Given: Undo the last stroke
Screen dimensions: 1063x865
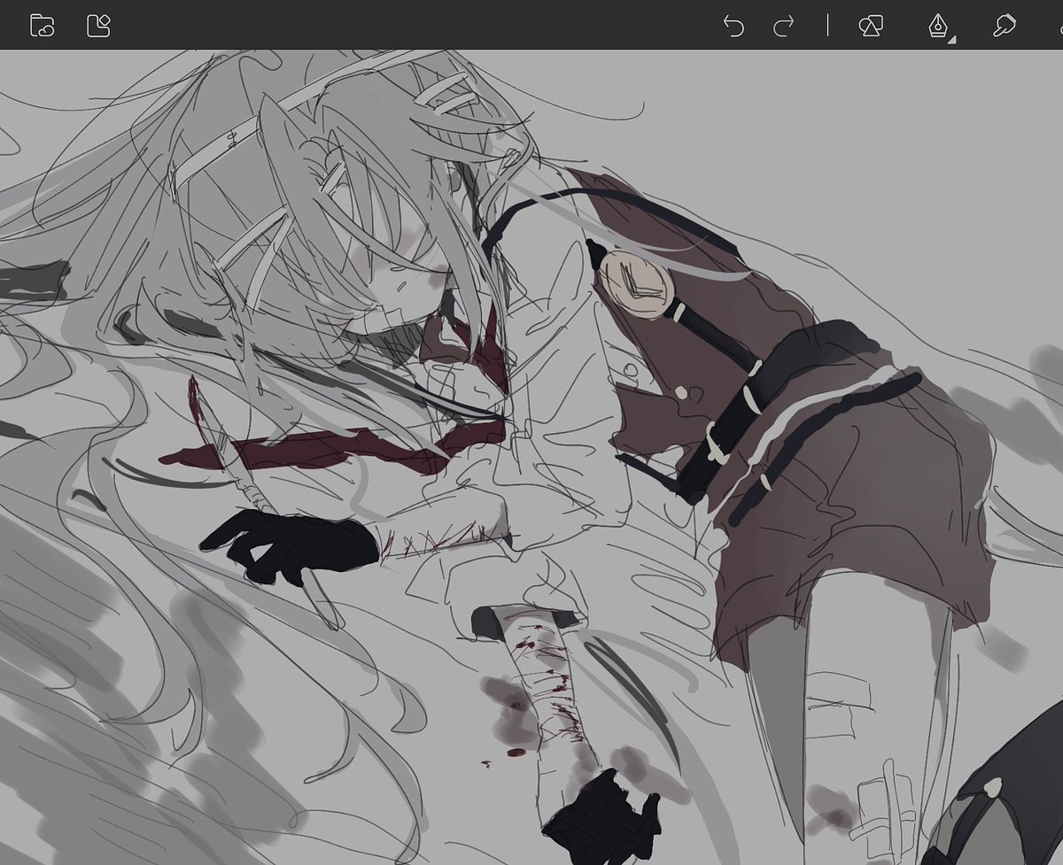Looking at the screenshot, I should 733,26.
